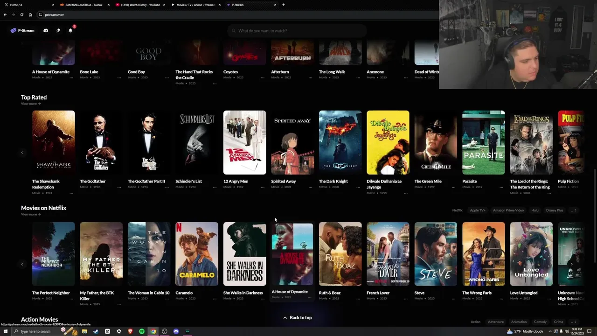Open the Wrong Paris poster
This screenshot has height=336, width=597.
pyautogui.click(x=483, y=254)
